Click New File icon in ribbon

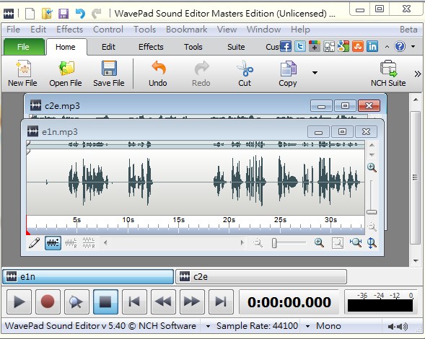pyautogui.click(x=22, y=74)
